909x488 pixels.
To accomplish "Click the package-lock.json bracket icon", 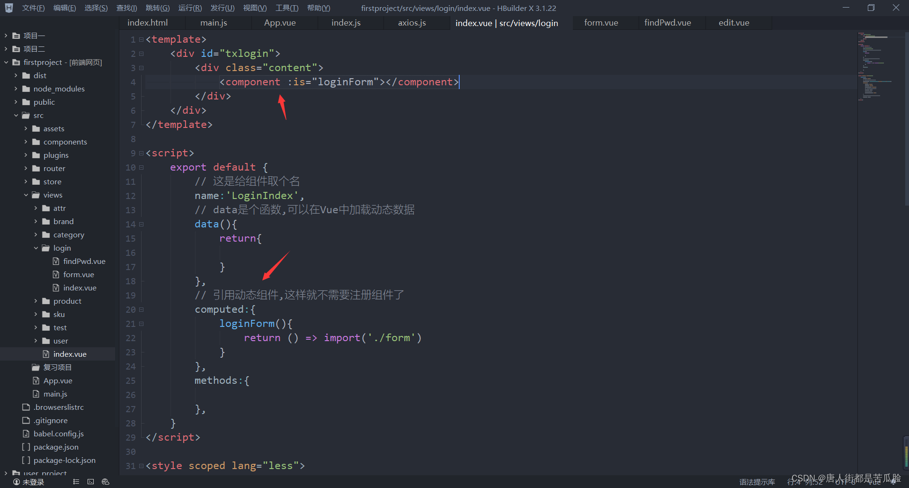I will point(26,460).
